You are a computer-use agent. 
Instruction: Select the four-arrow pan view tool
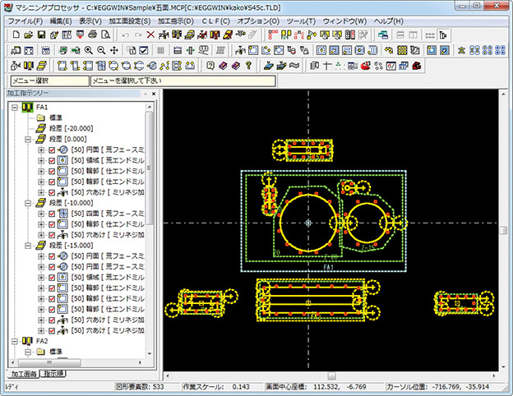pos(113,50)
